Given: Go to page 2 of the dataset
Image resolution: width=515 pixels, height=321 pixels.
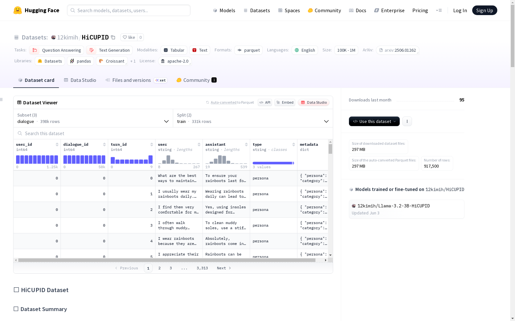Looking at the screenshot, I should point(159,268).
